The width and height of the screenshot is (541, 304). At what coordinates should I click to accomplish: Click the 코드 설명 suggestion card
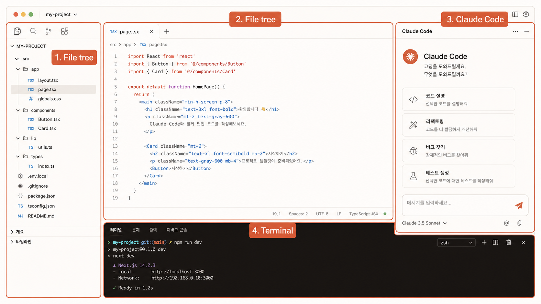pyautogui.click(x=458, y=99)
